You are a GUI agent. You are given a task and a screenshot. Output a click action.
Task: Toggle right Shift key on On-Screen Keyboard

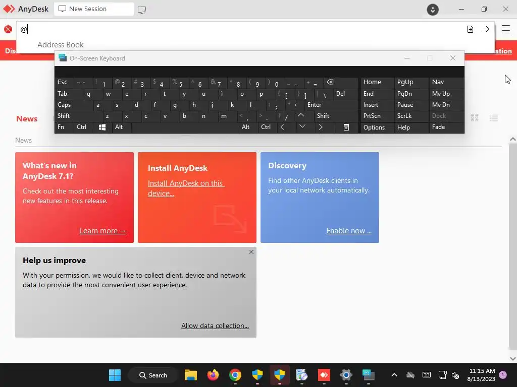click(x=336, y=116)
